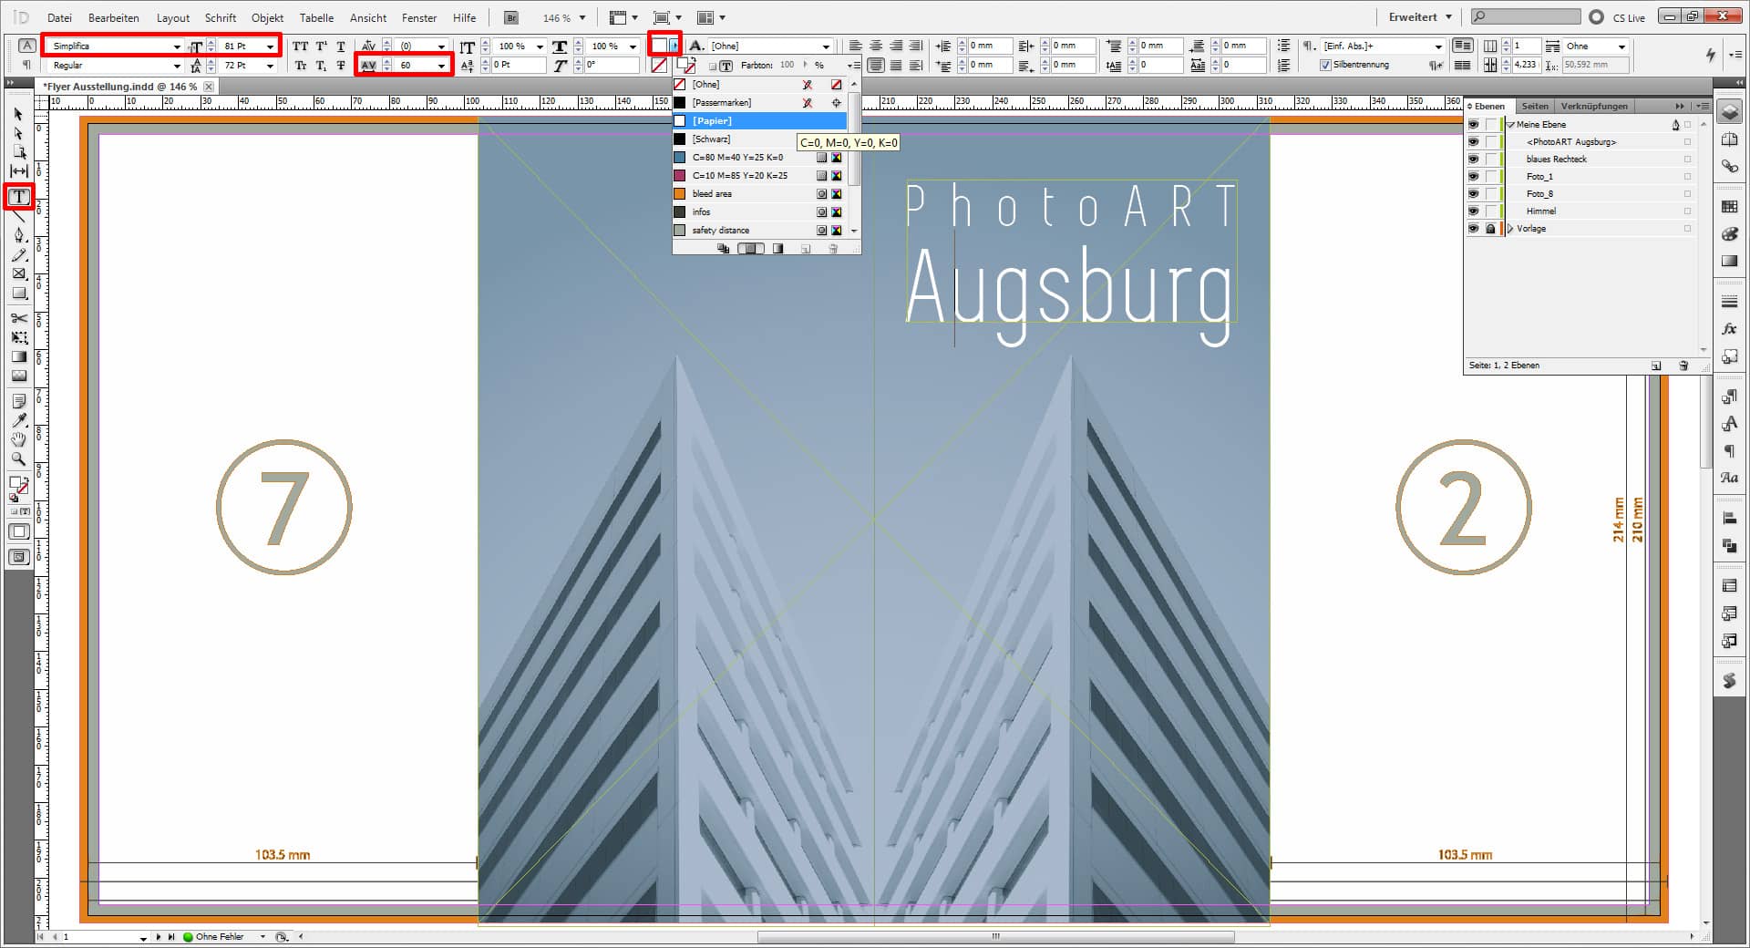Image resolution: width=1750 pixels, height=948 pixels.
Task: Select the Scissors tool
Action: 18,319
